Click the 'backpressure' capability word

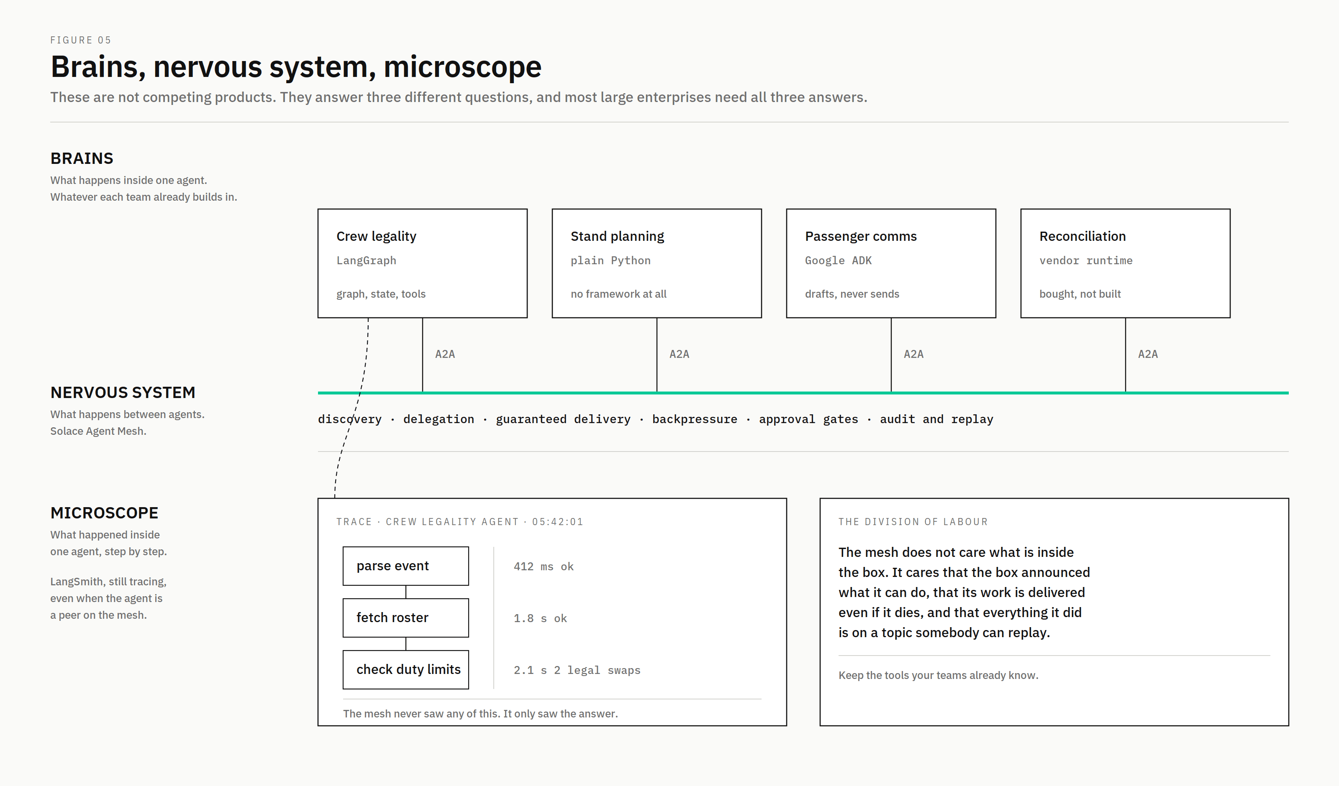695,420
